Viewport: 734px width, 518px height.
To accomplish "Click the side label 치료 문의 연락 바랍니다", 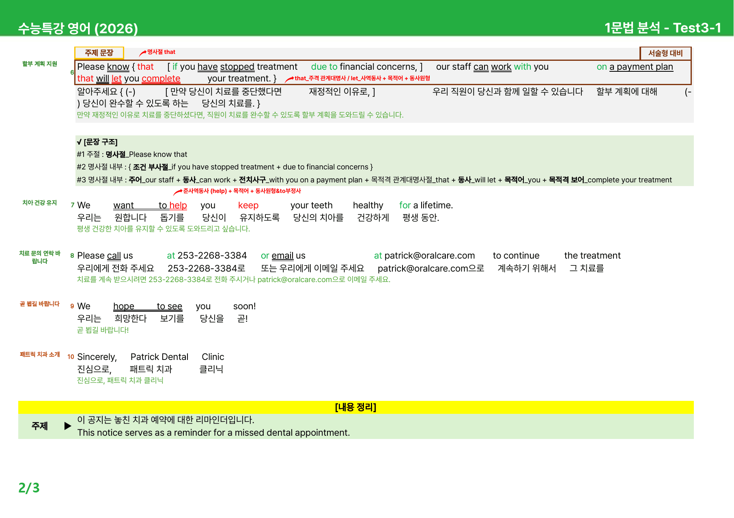I will pos(40,257).
